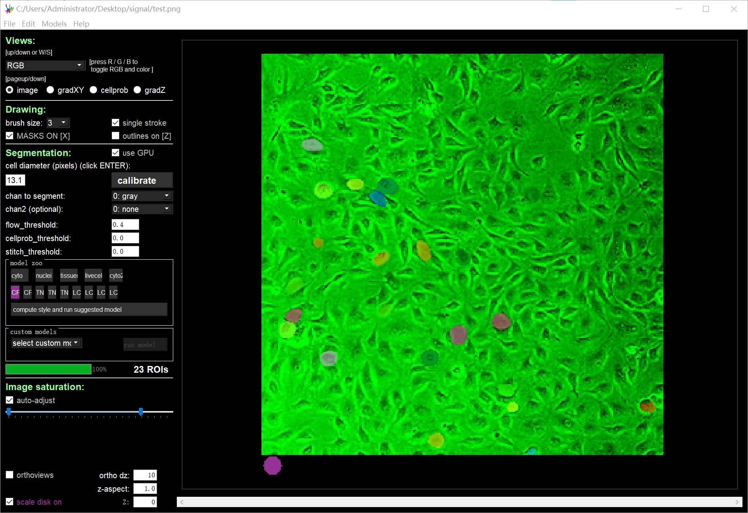Click the purple scale disk below the image
Image resolution: width=748 pixels, height=513 pixels.
click(x=273, y=466)
